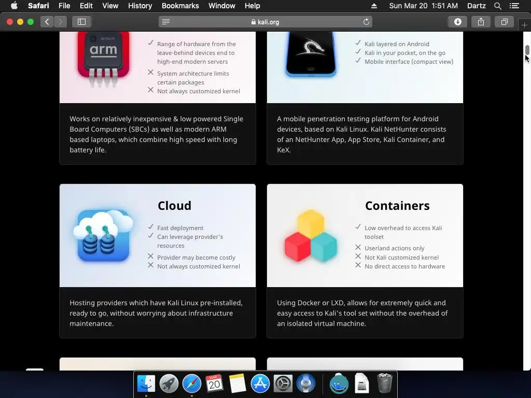
Task: Click 'Mobile interface (compact view)' text
Action: click(x=409, y=62)
